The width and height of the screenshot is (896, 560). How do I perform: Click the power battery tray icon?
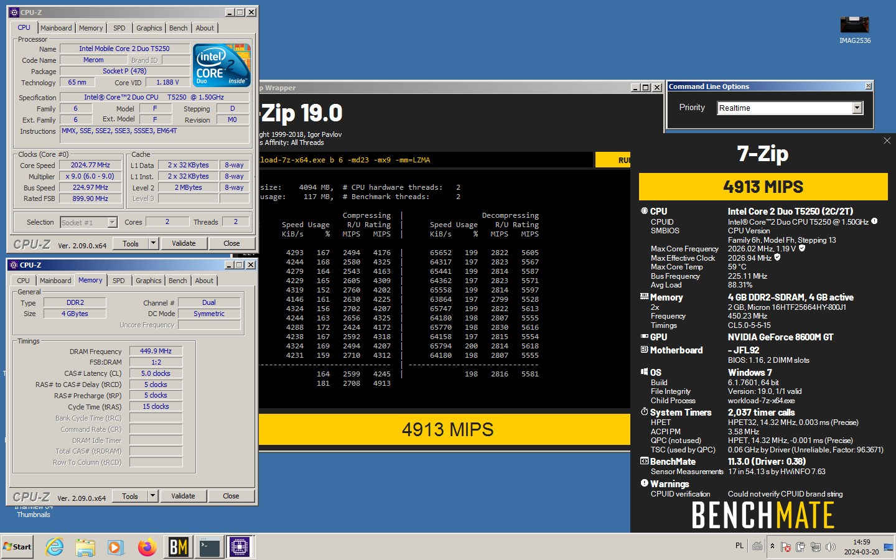pos(800,547)
